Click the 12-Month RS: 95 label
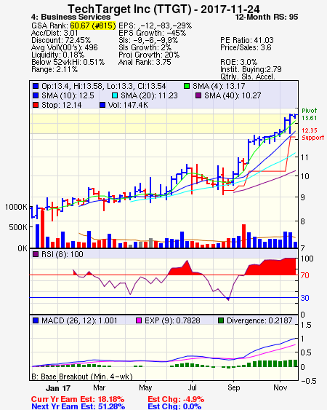327x410 pixels. tap(267, 17)
